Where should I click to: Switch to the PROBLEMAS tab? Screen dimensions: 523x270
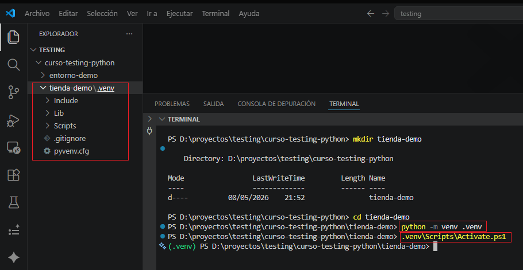pos(172,104)
